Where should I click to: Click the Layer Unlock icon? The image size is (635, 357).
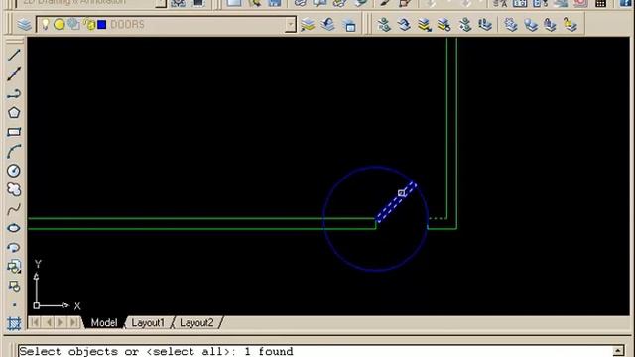point(571,25)
